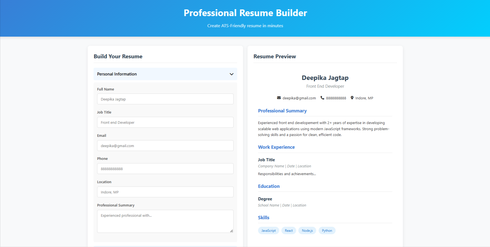This screenshot has width=490, height=247.
Task: Click the location pin icon near Indore
Action: point(352,98)
